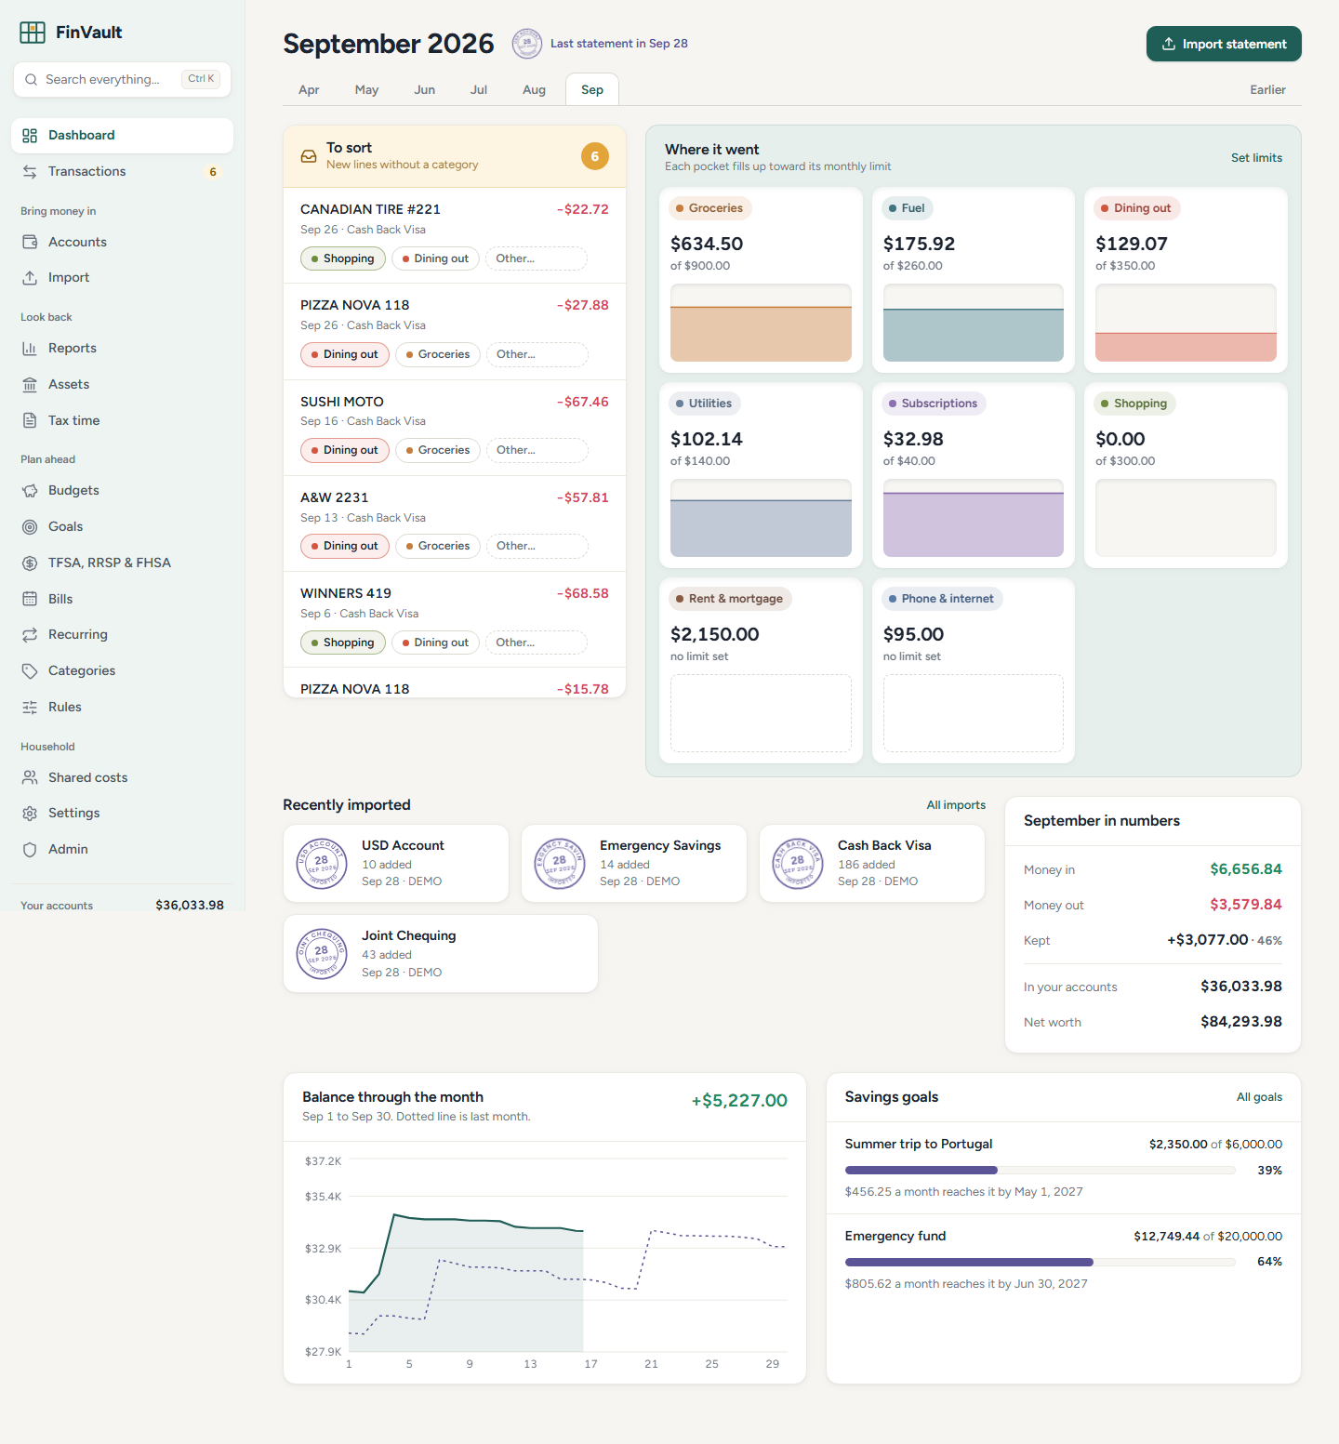Tag WINNERS 419 as Shopping
This screenshot has width=1339, height=1444.
(x=343, y=643)
